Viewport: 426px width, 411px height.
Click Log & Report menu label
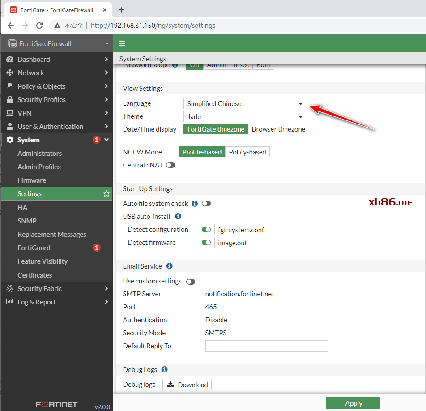[x=37, y=302]
